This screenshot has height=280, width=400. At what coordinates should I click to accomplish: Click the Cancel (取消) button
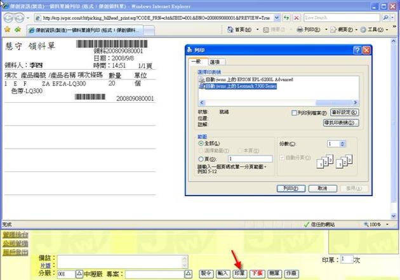(x=322, y=189)
